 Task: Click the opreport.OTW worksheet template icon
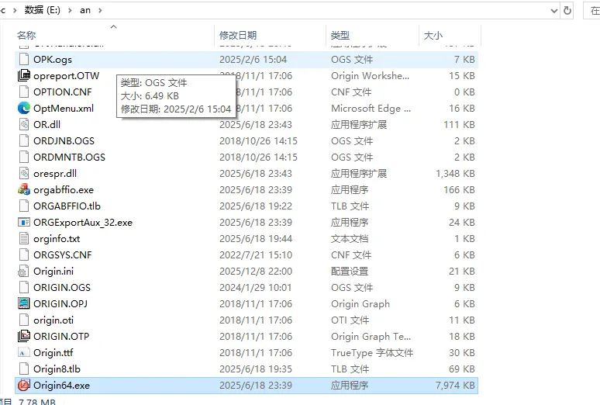coord(24,75)
